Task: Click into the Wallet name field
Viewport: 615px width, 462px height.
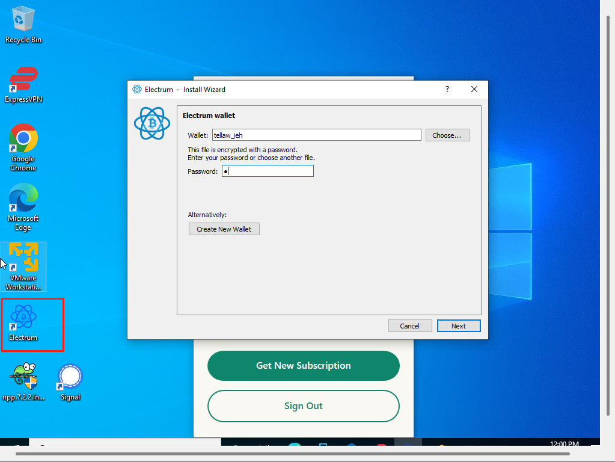Action: (316, 135)
